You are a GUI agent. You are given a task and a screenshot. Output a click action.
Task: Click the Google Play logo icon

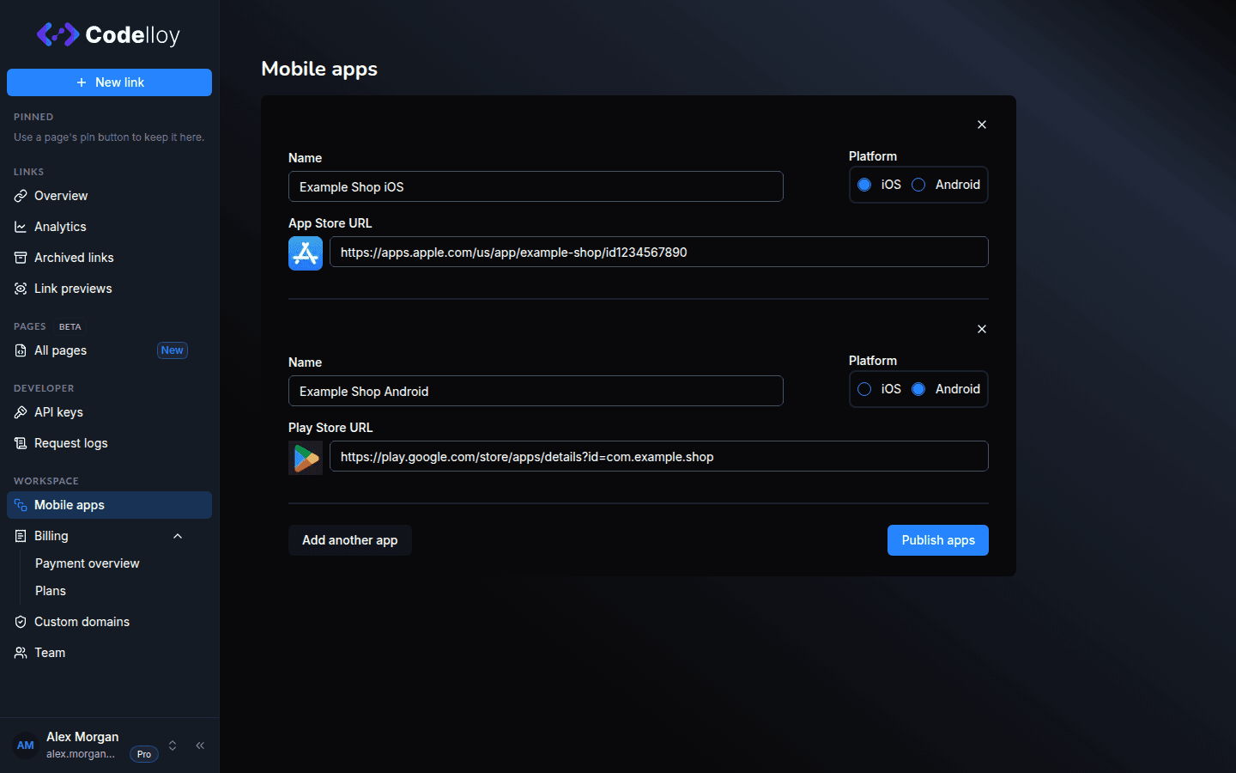306,458
